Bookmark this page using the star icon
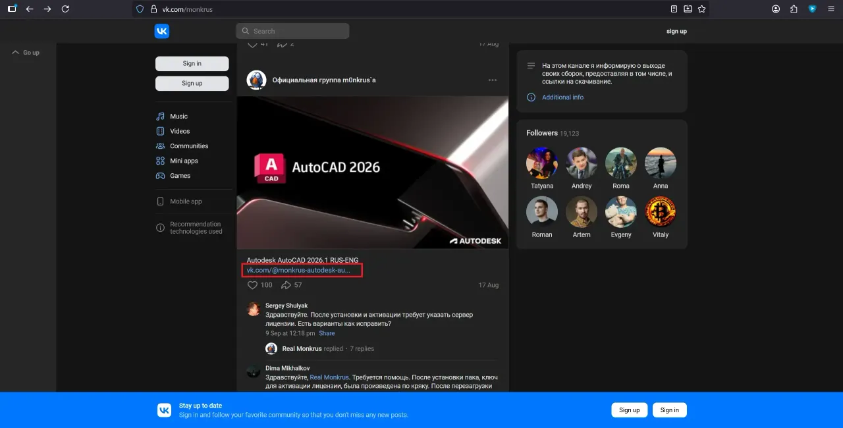Image resolution: width=843 pixels, height=428 pixels. tap(701, 9)
